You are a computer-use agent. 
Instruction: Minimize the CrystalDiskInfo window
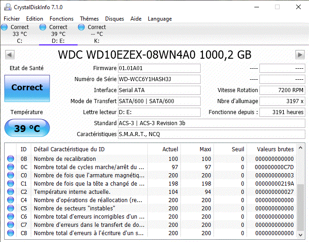click(x=257, y=7)
